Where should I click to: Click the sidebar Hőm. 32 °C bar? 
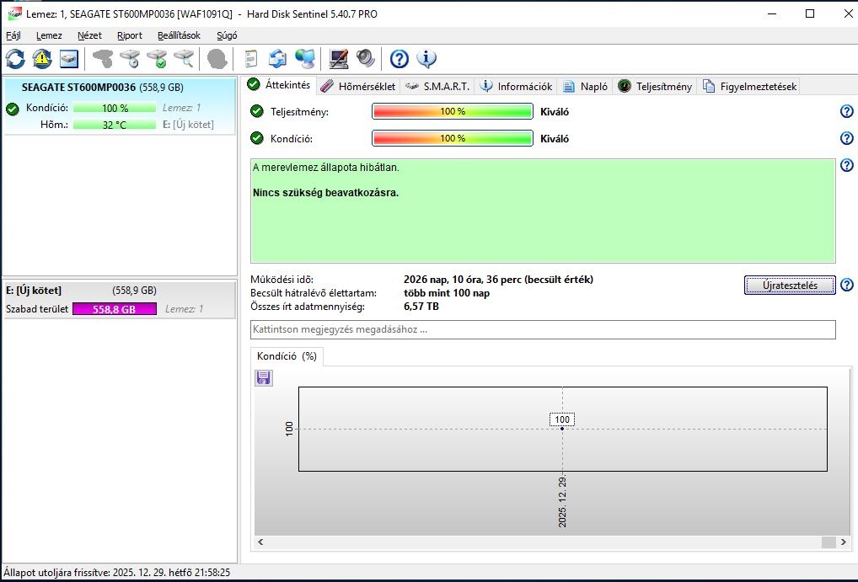[x=115, y=125]
